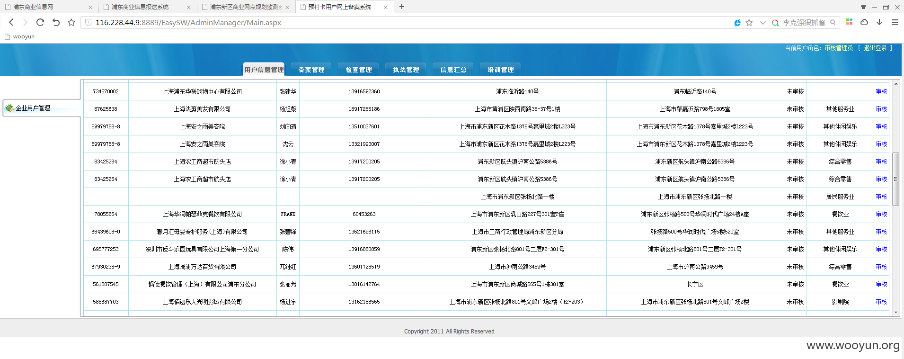Screen dimensions: 904x359
Task: Click 审核 link for 刘向清 row
Action: pyautogui.click(x=881, y=126)
